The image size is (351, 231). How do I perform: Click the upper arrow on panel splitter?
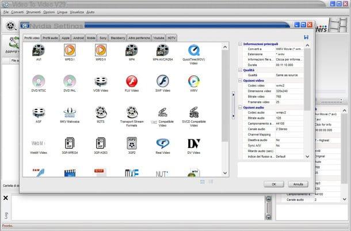(233, 94)
